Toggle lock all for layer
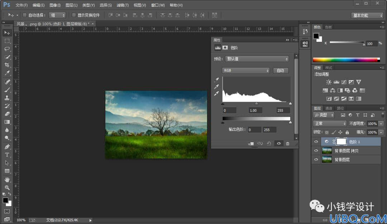 [x=347, y=132]
